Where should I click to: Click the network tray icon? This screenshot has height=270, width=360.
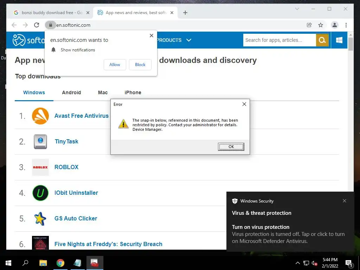(306, 263)
